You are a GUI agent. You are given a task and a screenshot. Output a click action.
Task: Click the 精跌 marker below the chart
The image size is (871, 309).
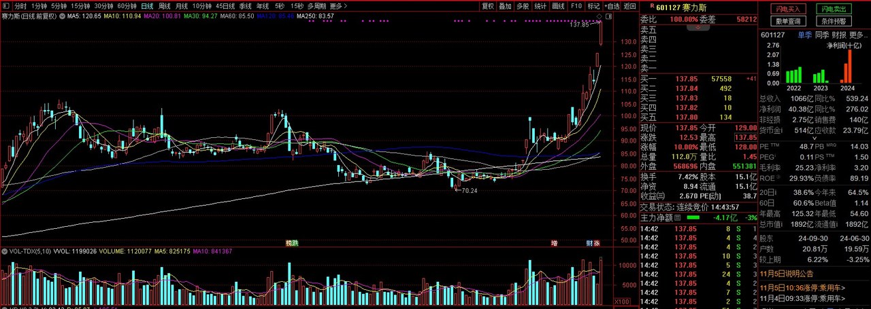click(x=291, y=242)
